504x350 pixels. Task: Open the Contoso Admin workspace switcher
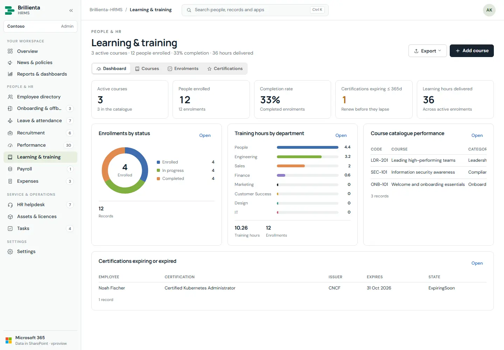(40, 26)
